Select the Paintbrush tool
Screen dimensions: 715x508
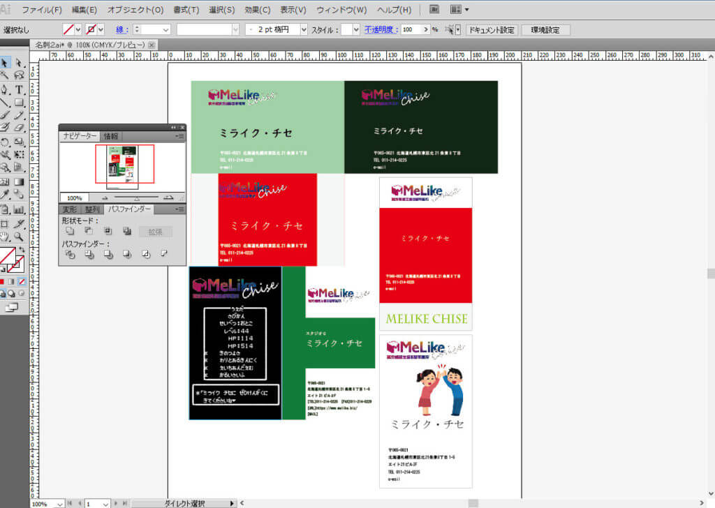click(5, 115)
